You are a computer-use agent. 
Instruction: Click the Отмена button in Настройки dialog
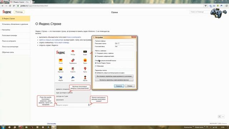(x=130, y=86)
